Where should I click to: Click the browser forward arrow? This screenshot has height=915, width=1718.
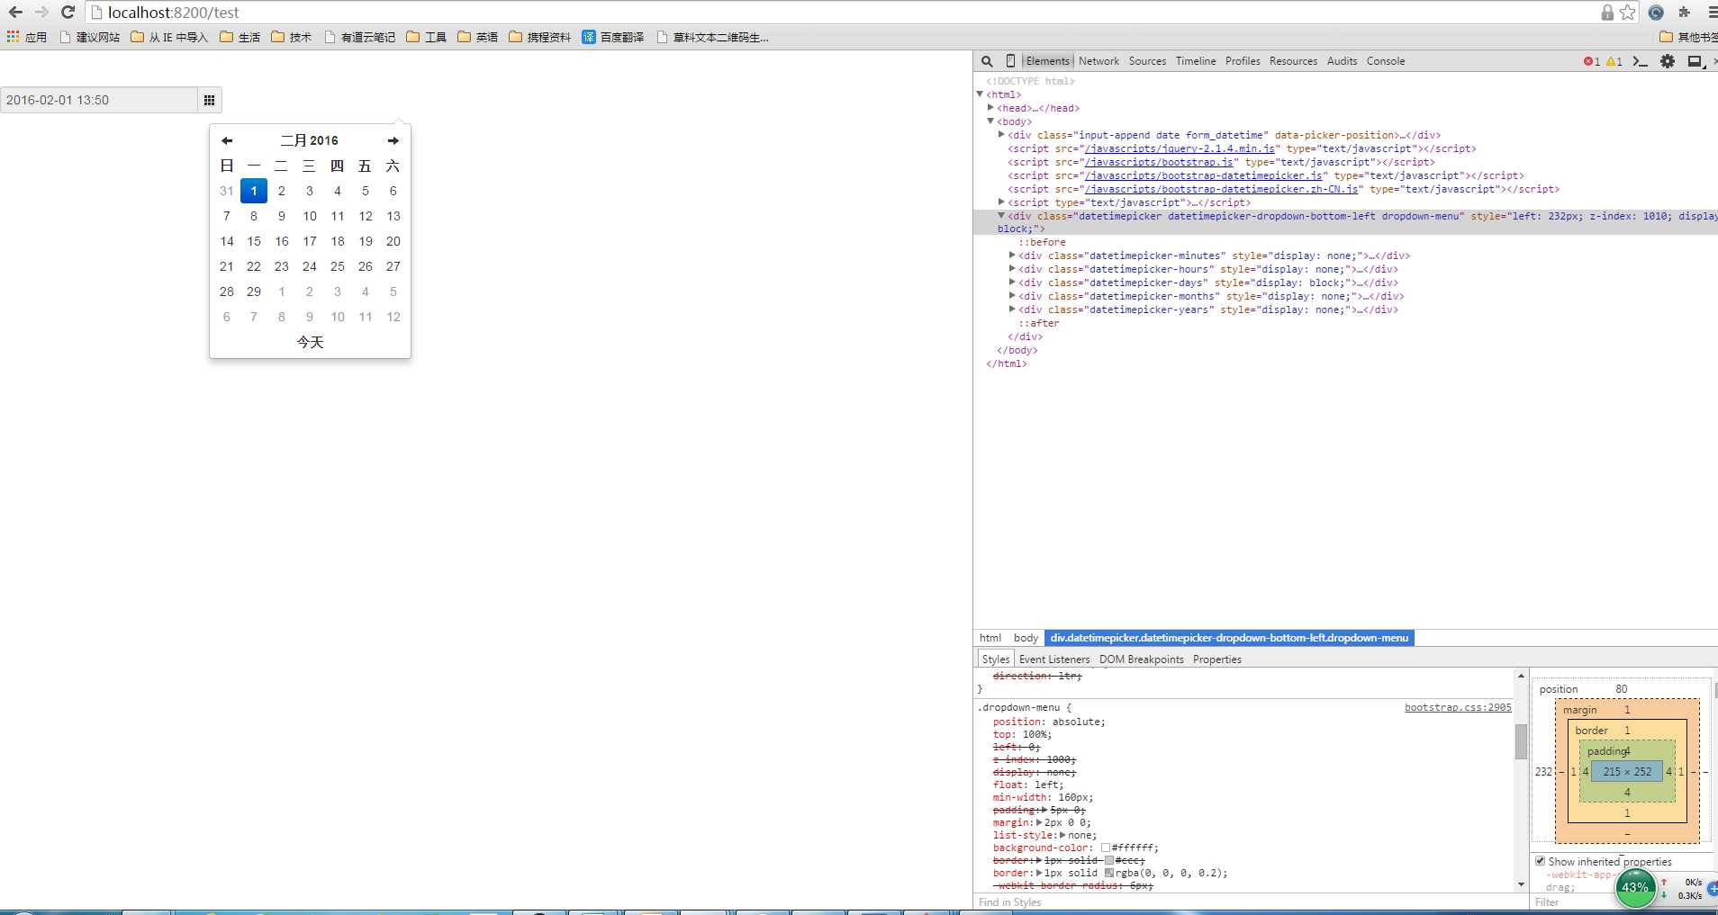(x=41, y=13)
